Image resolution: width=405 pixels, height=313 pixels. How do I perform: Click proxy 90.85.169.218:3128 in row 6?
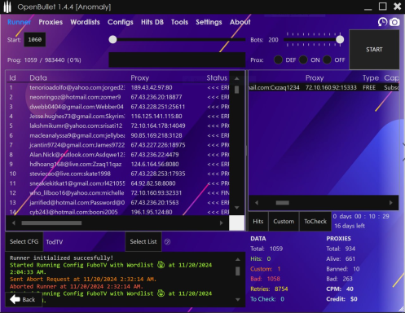(156, 135)
